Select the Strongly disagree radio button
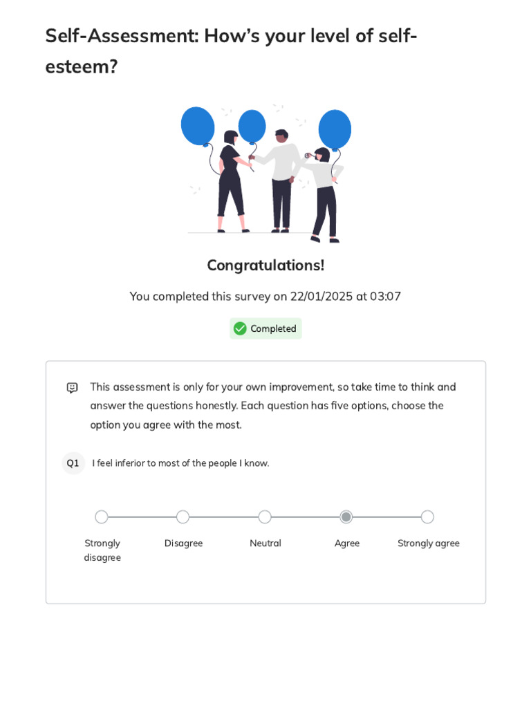 pyautogui.click(x=102, y=517)
